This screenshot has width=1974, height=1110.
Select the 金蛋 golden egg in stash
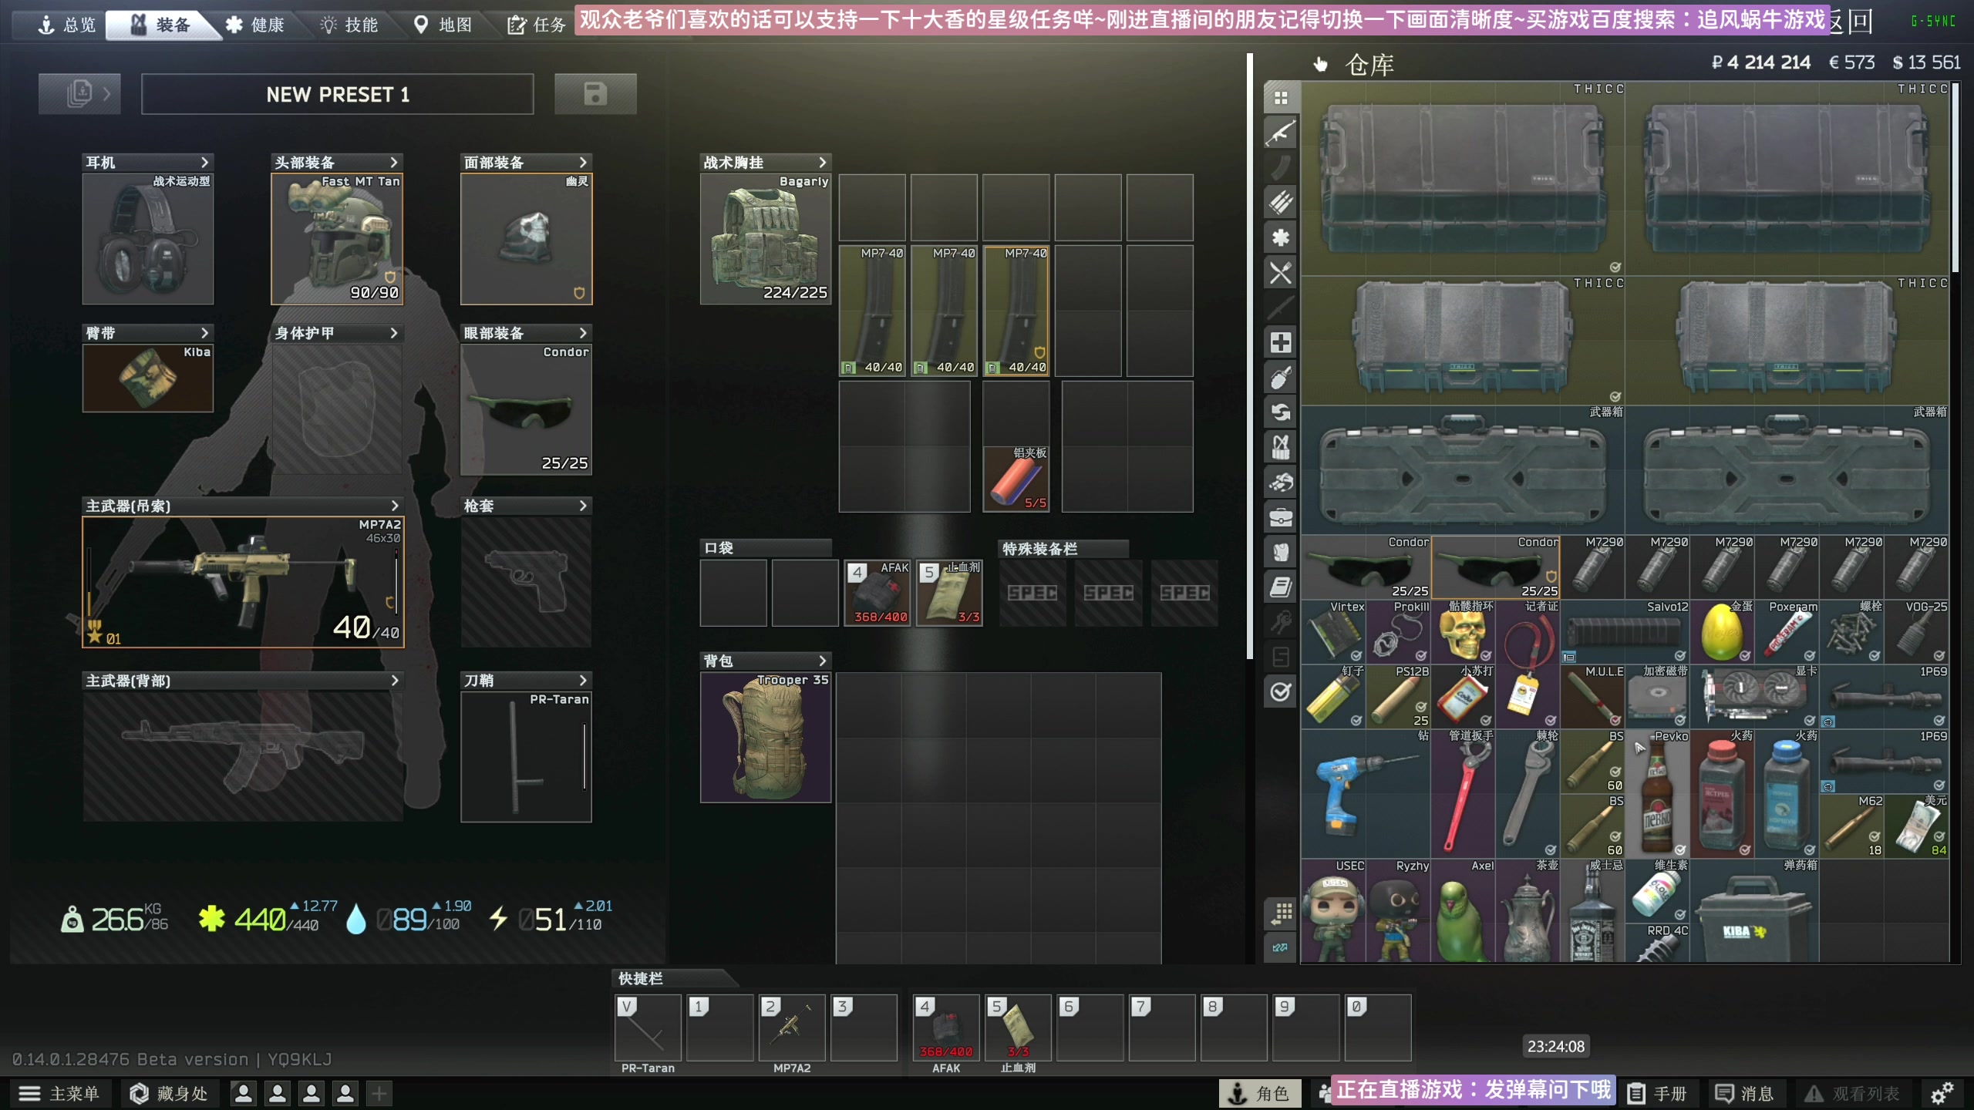click(1721, 631)
